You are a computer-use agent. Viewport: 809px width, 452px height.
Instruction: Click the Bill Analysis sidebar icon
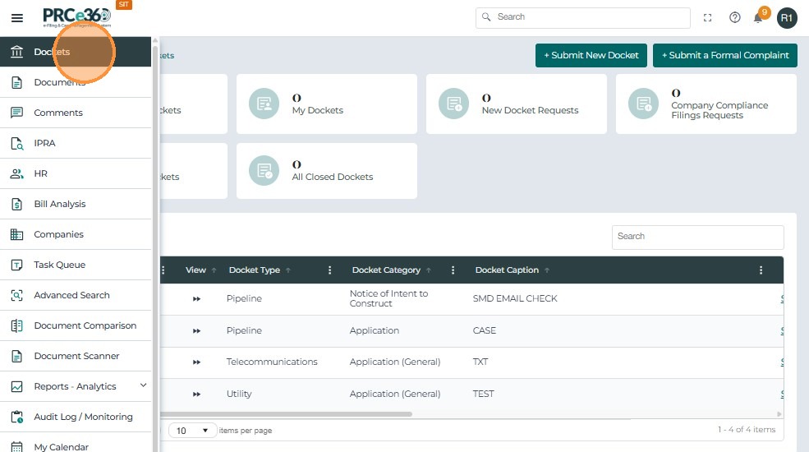[16, 204]
